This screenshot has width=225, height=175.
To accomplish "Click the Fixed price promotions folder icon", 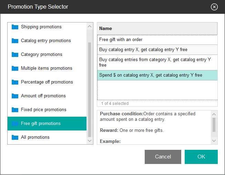I will point(15,110).
